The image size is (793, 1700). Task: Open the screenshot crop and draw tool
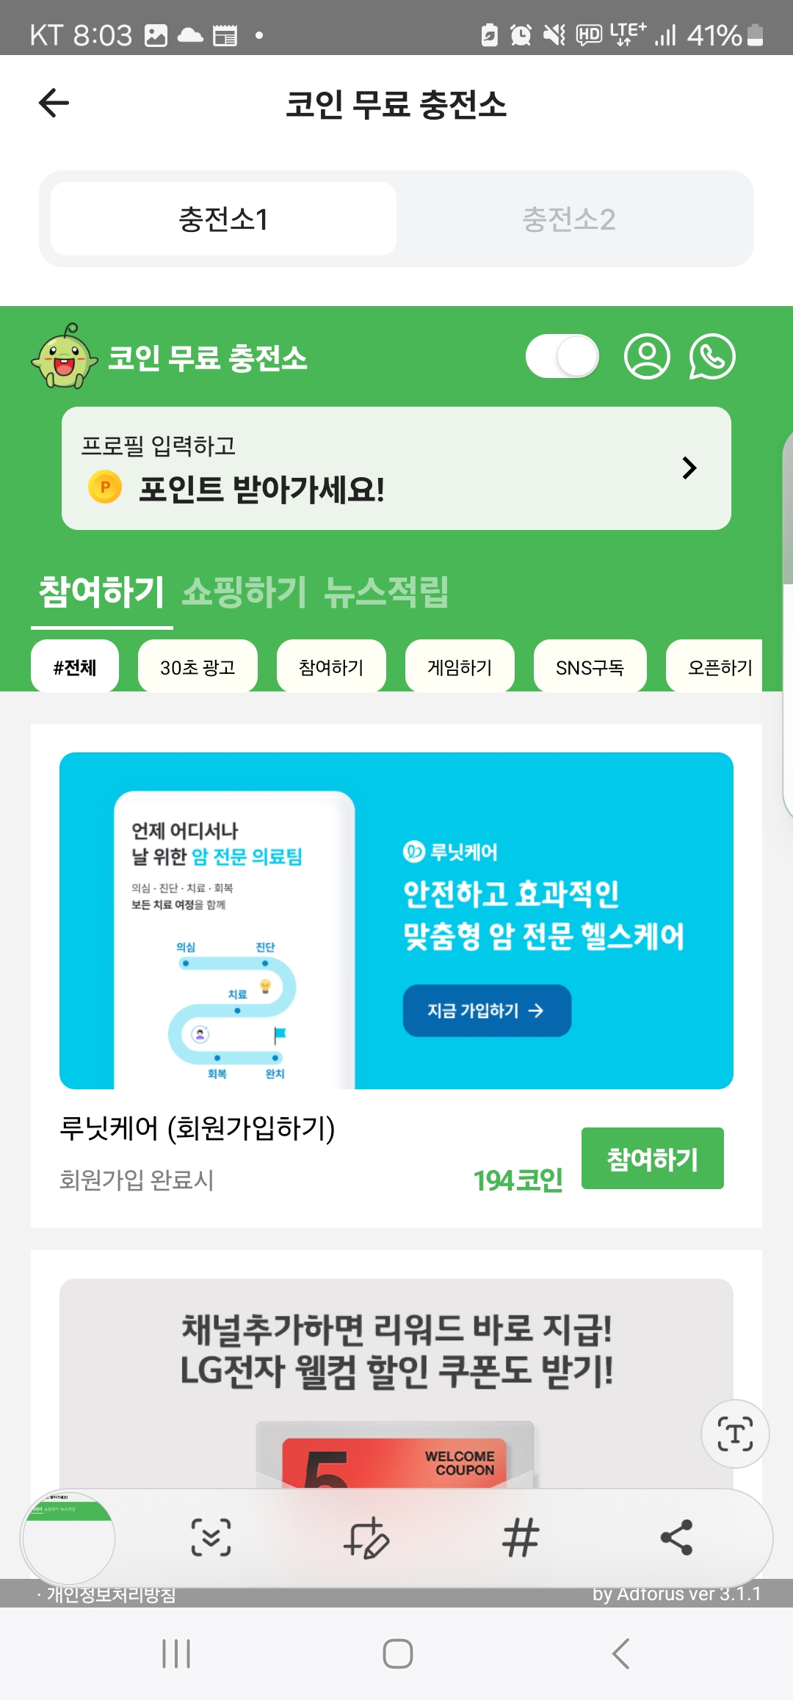pyautogui.click(x=366, y=1537)
